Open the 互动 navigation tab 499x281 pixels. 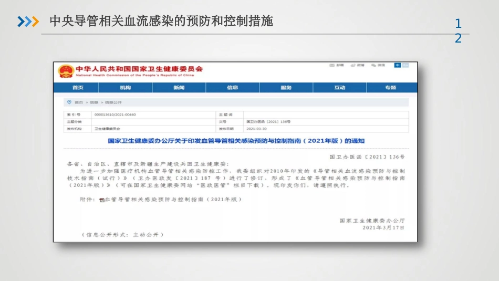(x=339, y=88)
